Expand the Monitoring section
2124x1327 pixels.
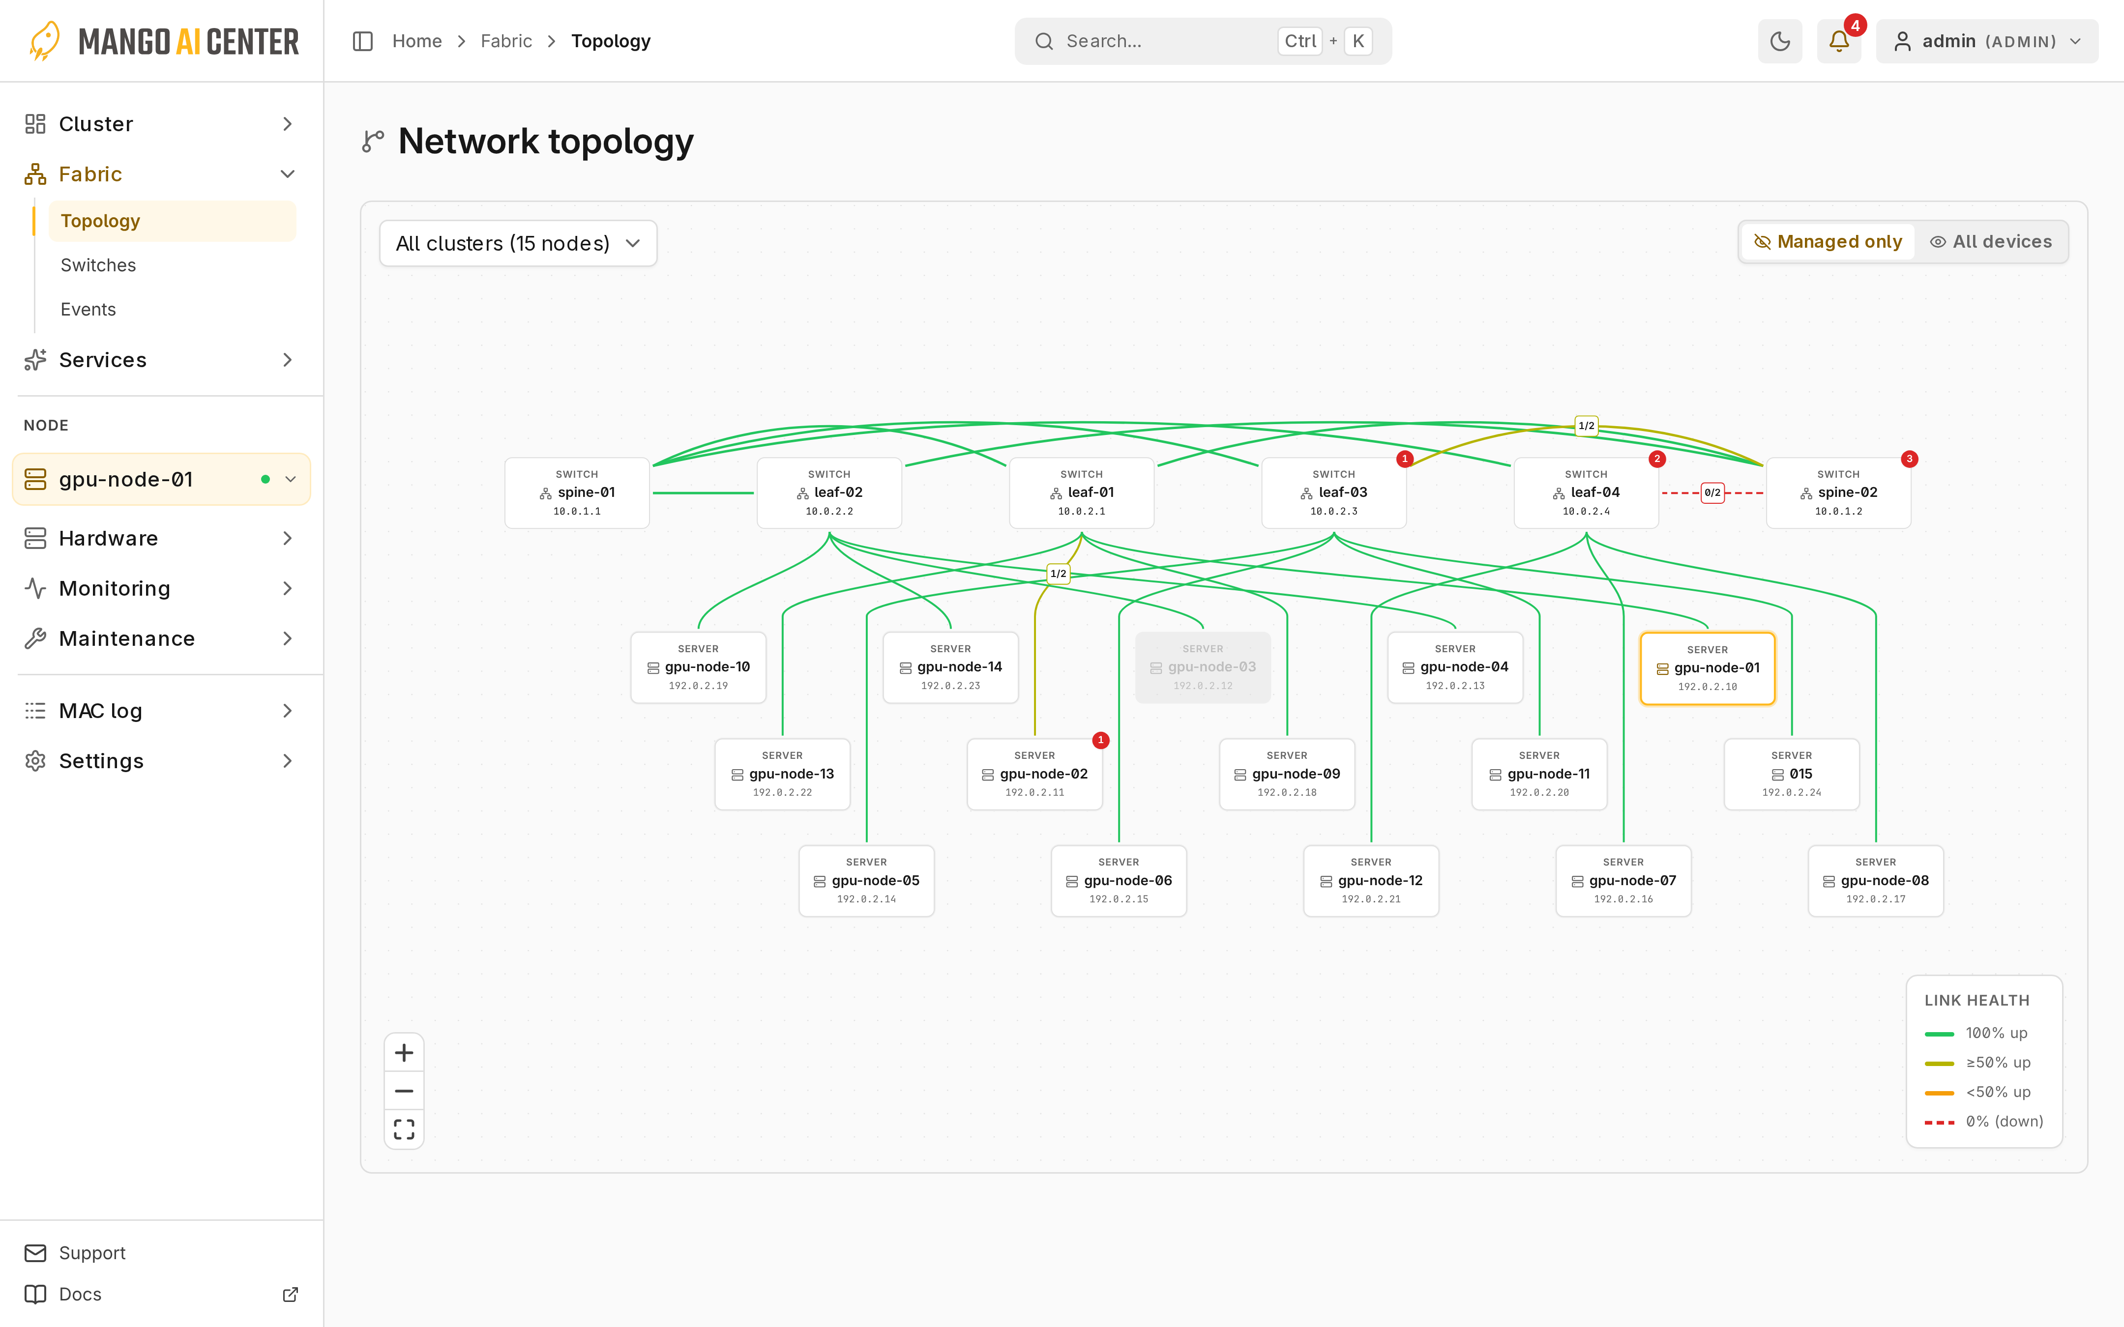161,588
